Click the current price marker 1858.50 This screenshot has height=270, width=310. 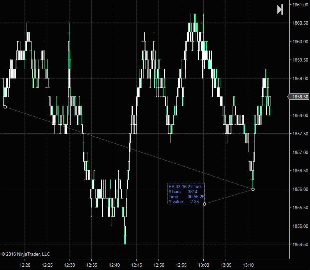299,97
